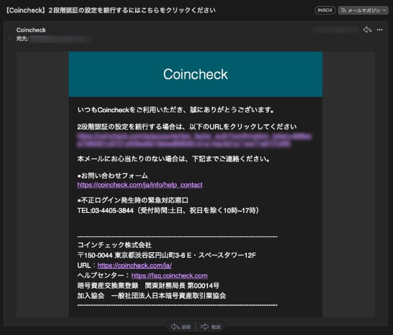This screenshot has width=393, height=335.
Task: Click the 〒150-0044 address line
Action: pyautogui.click(x=166, y=255)
